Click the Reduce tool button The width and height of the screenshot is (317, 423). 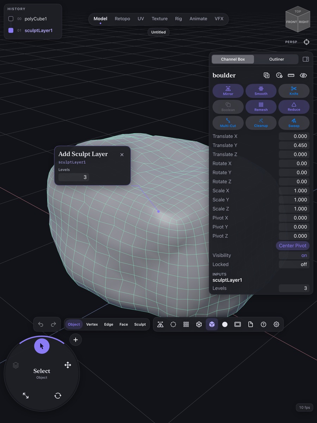pos(294,107)
